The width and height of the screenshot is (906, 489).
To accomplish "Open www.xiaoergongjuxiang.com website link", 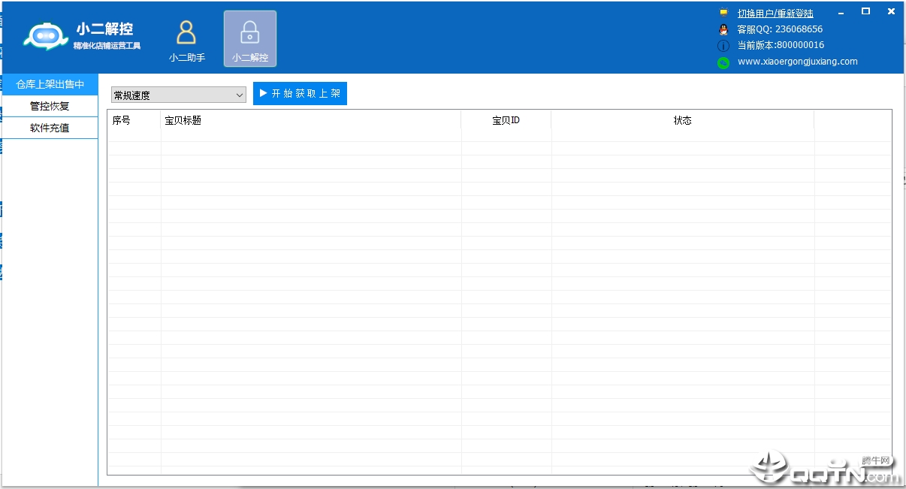I will point(798,62).
